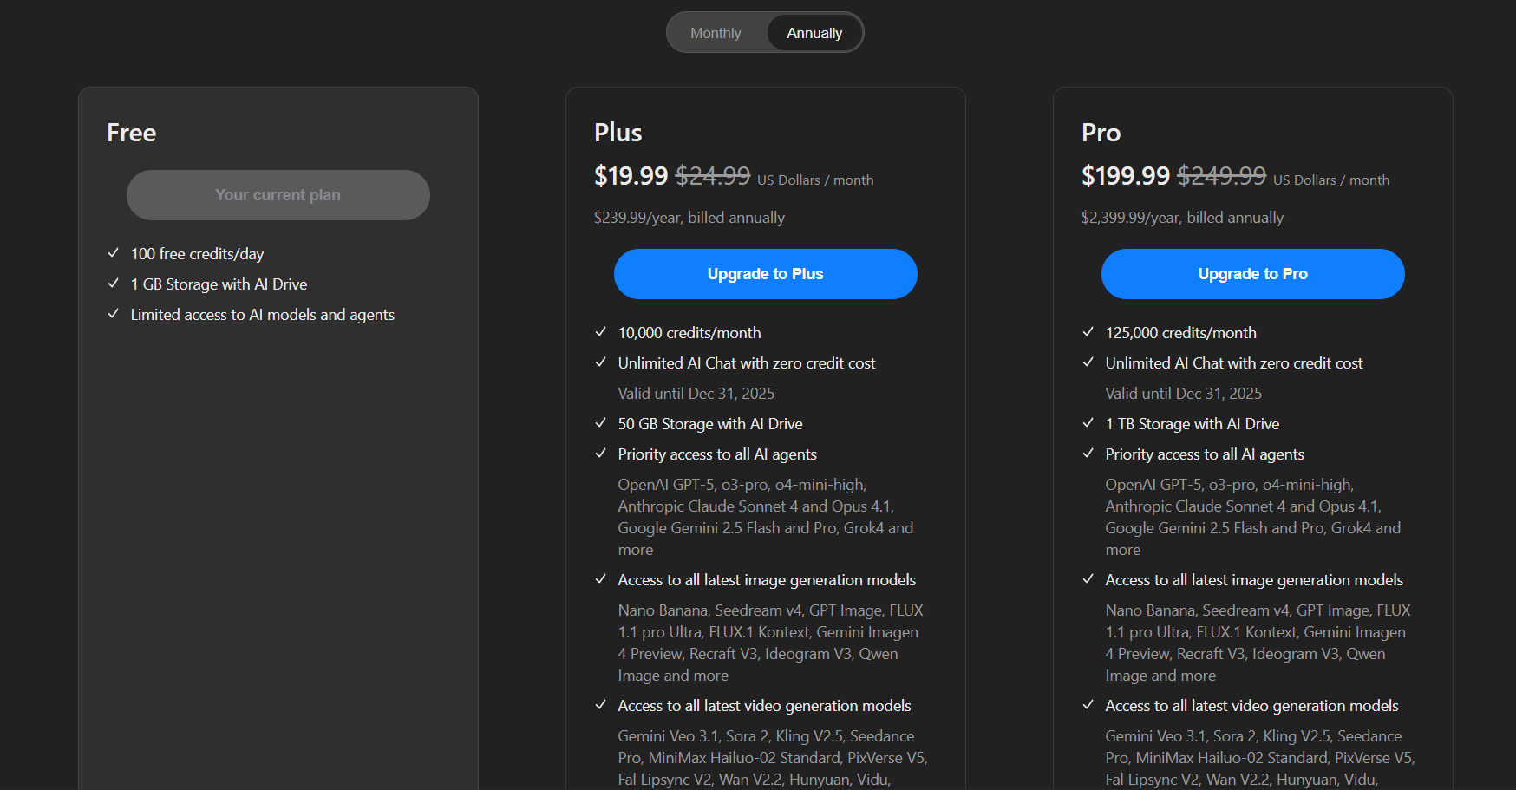Click the $19.99 Plus price

click(x=631, y=176)
